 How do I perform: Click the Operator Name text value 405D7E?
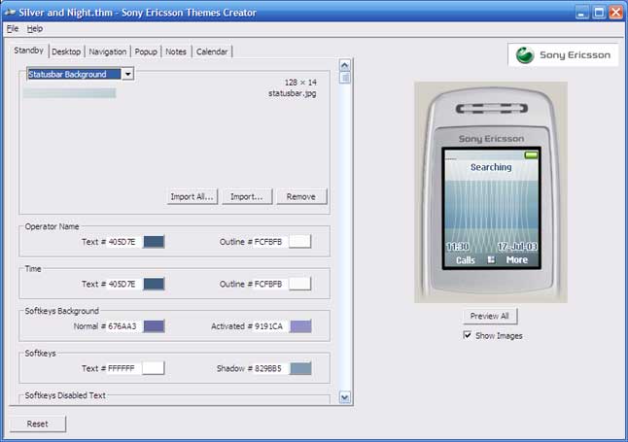(x=122, y=242)
